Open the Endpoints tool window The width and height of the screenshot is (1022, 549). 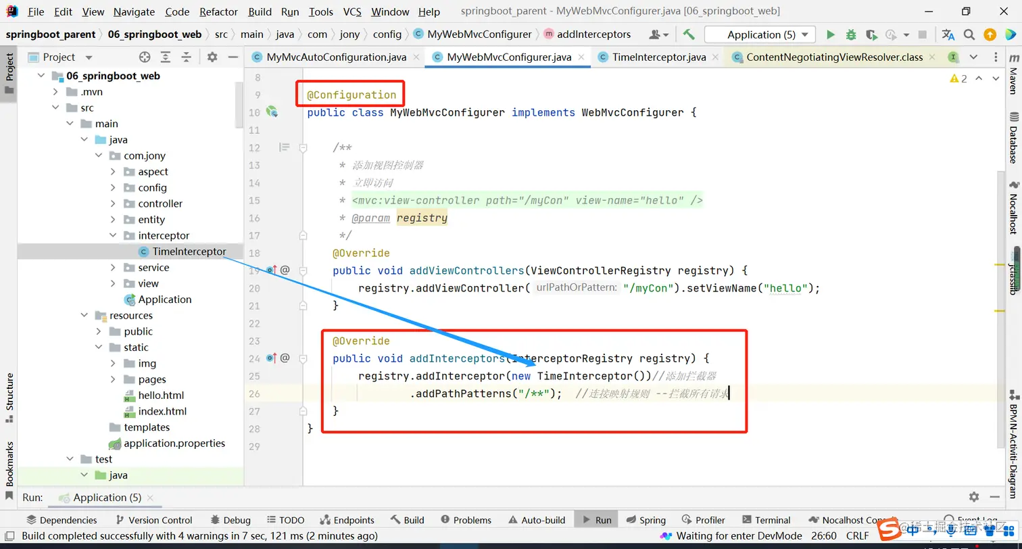click(x=346, y=520)
